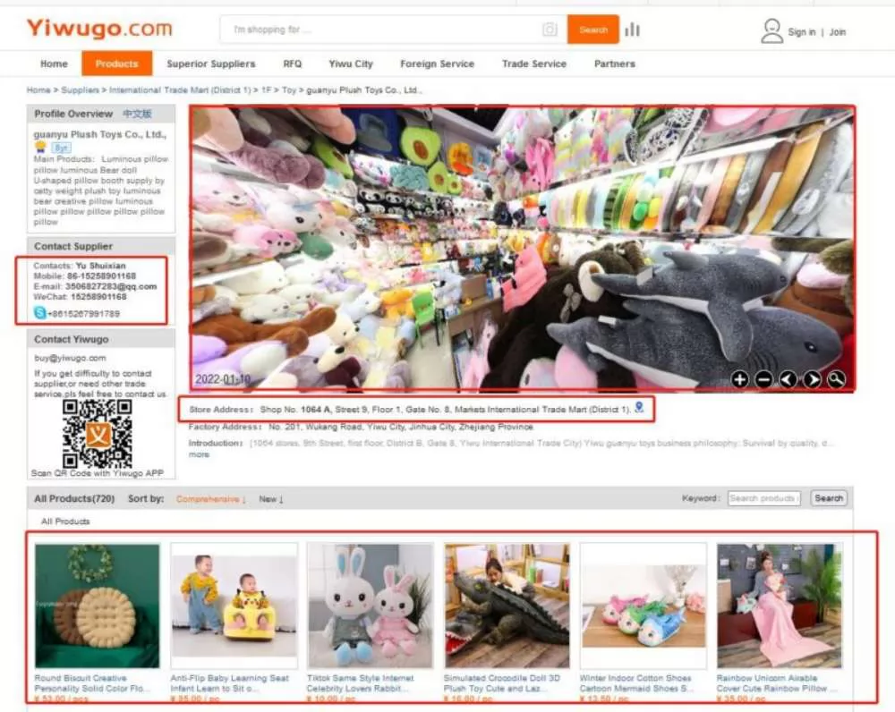Click the Yiwugo APP QR code
The width and height of the screenshot is (895, 712).
(98, 433)
